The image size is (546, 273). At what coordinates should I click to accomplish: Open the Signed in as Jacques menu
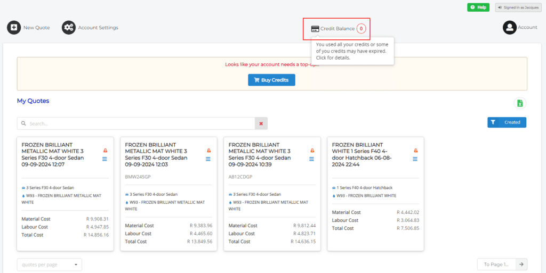coord(514,7)
